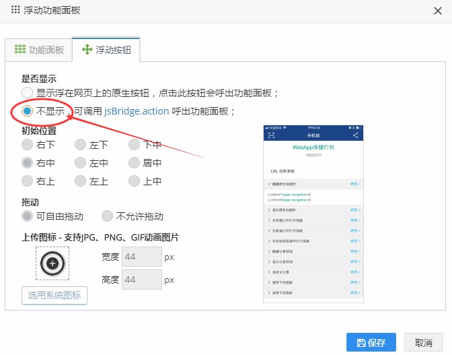Choose 居中 initial position
The width and height of the screenshot is (452, 355).
point(134,163)
